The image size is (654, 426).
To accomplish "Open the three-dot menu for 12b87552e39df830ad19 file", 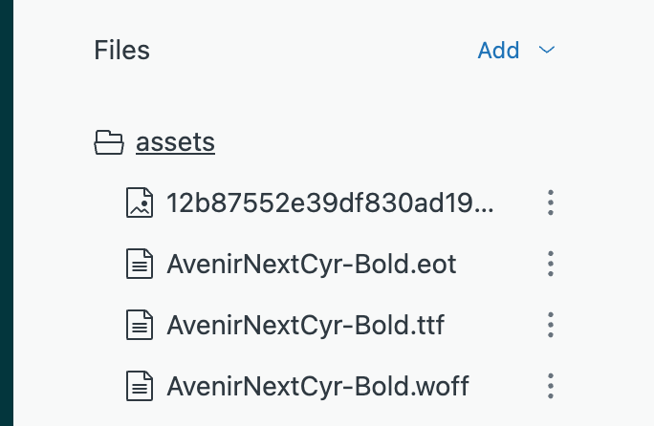I will coord(551,202).
